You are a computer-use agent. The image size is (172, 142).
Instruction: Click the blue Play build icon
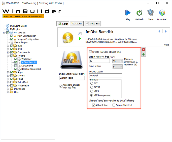(128, 13)
